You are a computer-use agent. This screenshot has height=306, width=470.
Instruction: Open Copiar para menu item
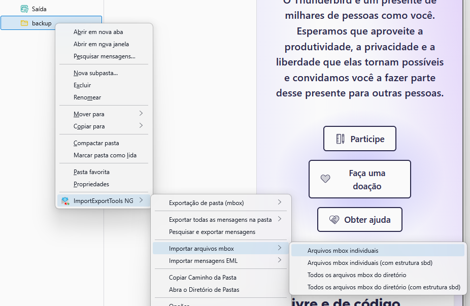coord(104,126)
